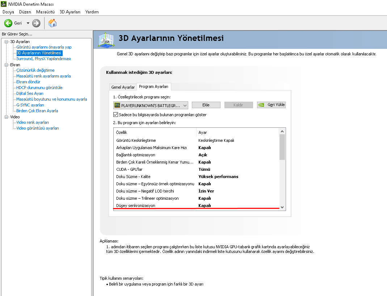This screenshot has width=387, height=296.
Task: Open the back history dropdown arrow
Action: [x=28, y=23]
